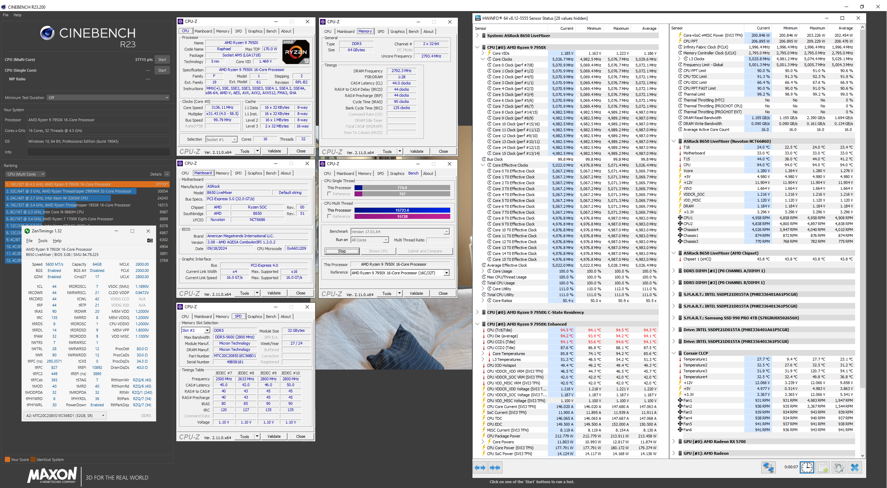Start the CPU (Multi Core) Cinebench test
Screen dimensions: 887x488
[x=162, y=60]
